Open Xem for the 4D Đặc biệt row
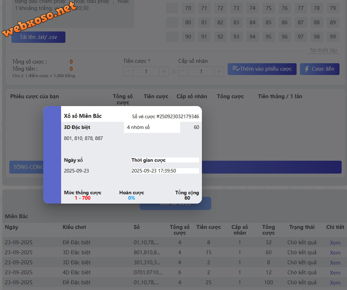This screenshot has width=347, height=290. pyautogui.click(x=335, y=273)
